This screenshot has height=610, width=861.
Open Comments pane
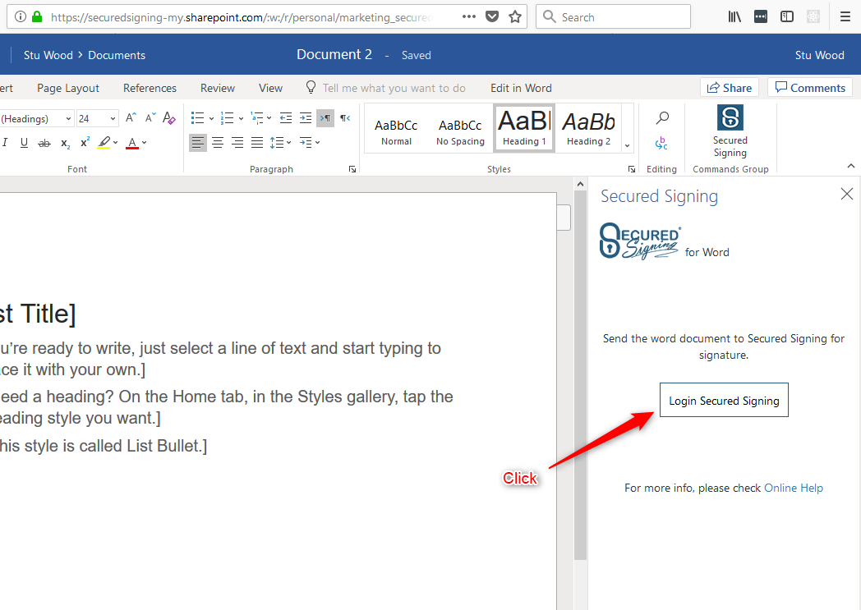click(x=810, y=88)
